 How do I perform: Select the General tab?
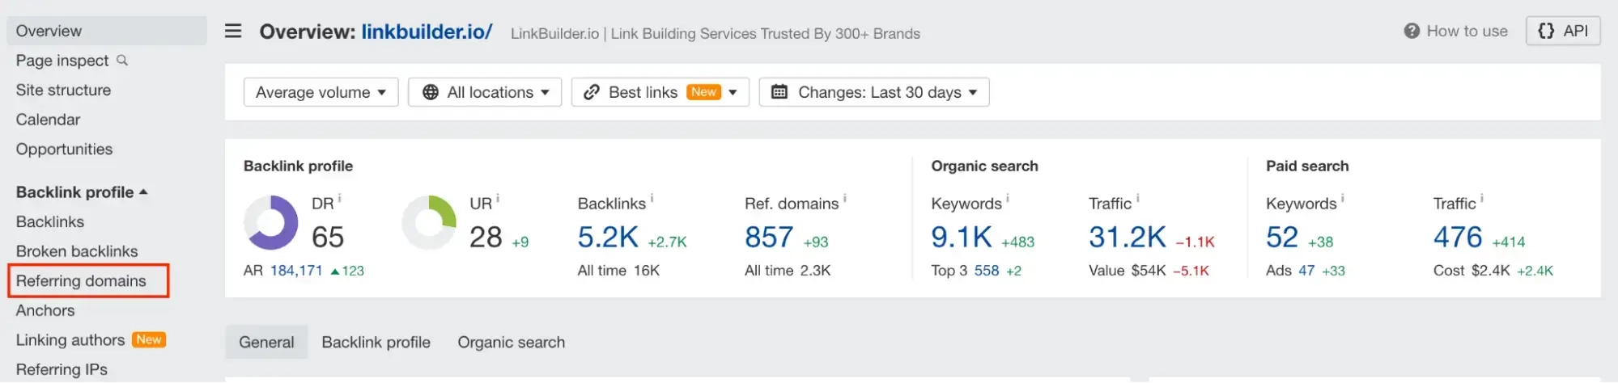(266, 343)
